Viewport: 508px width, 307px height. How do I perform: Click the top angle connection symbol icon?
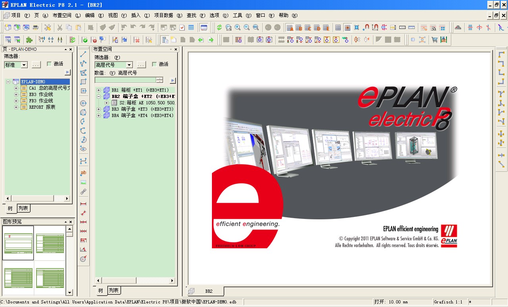click(501, 54)
